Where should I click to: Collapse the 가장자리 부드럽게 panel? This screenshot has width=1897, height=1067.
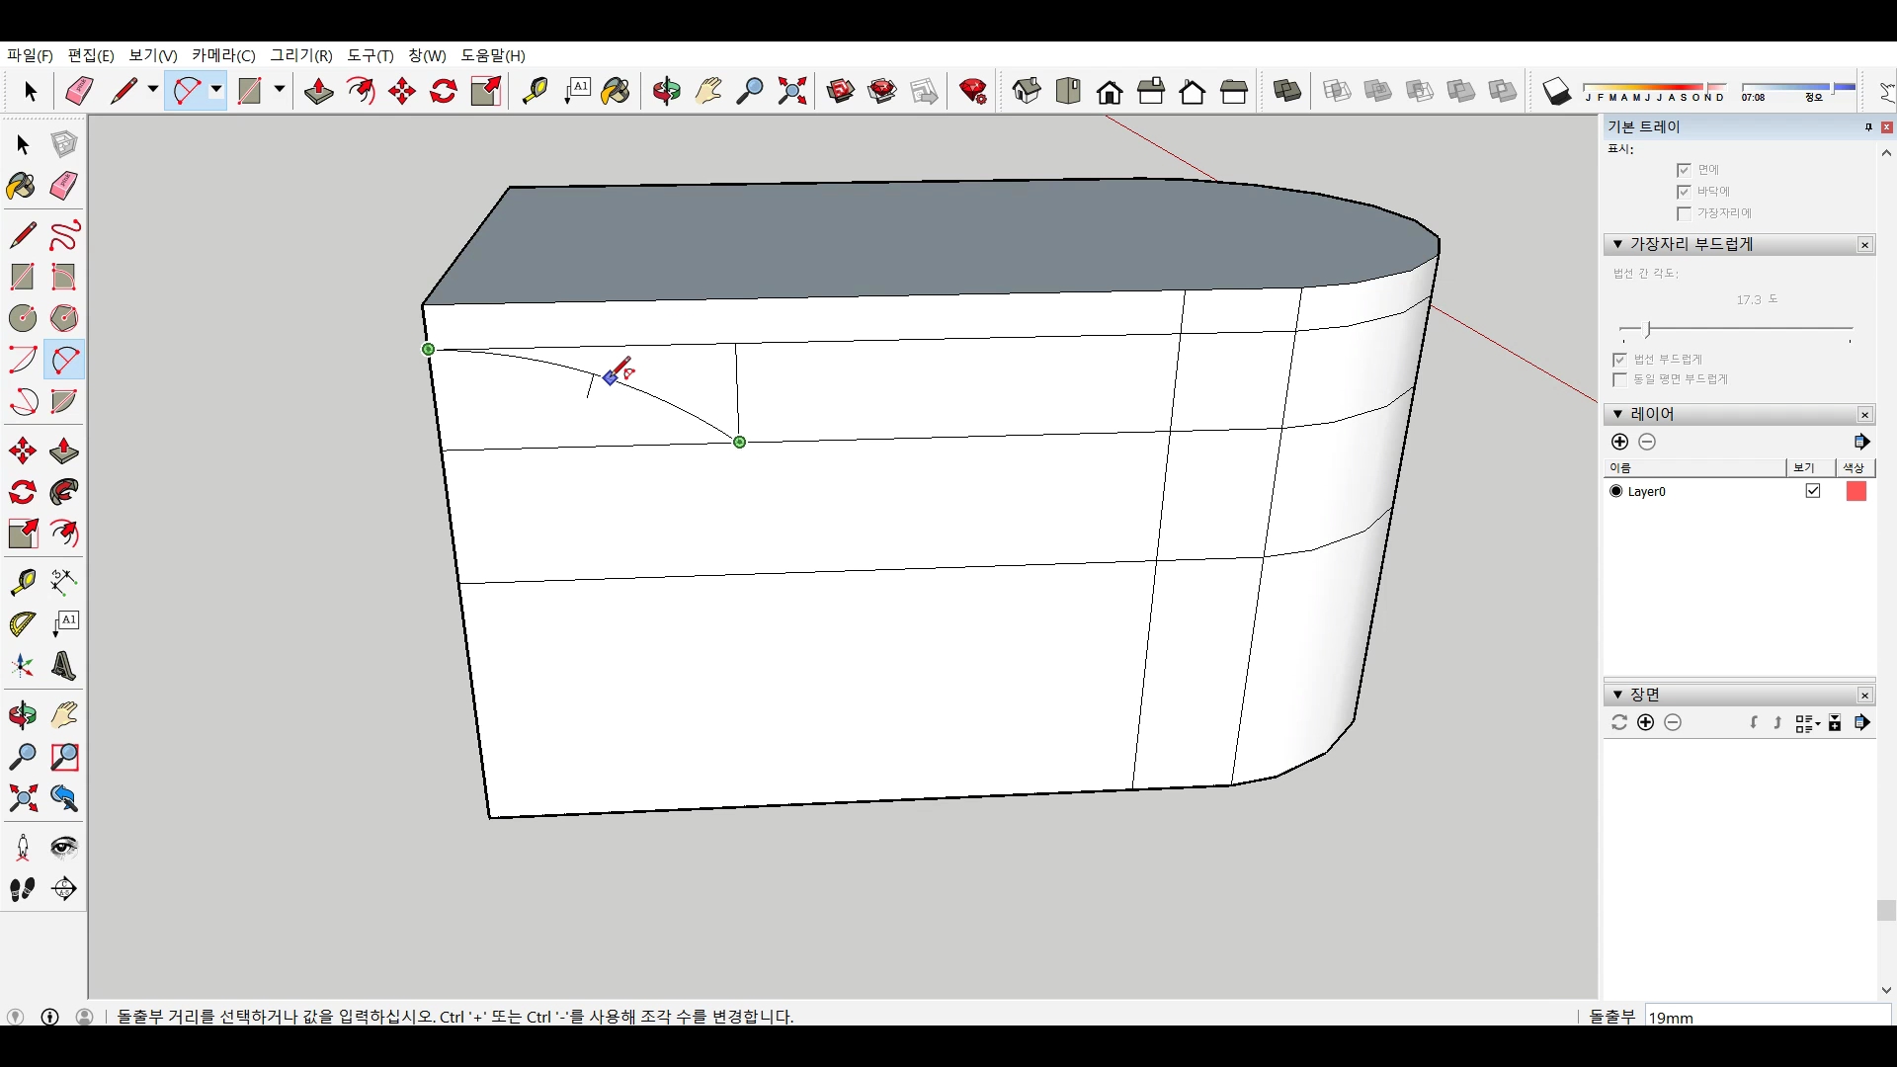[1617, 244]
